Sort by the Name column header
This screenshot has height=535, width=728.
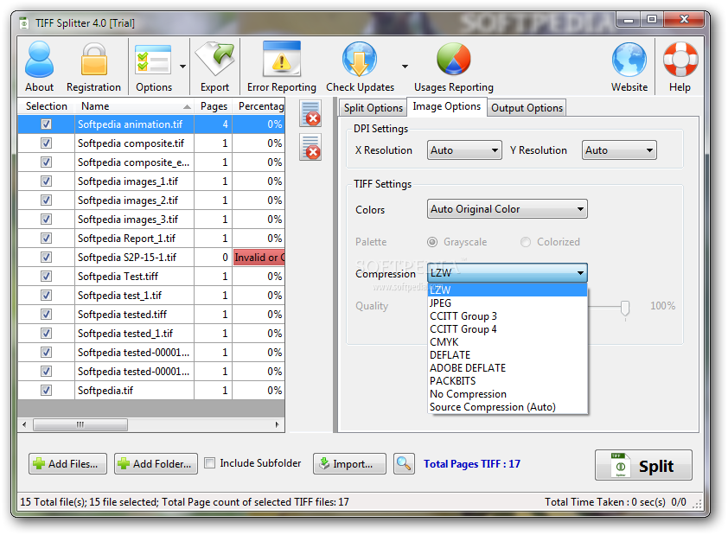pyautogui.click(x=134, y=106)
